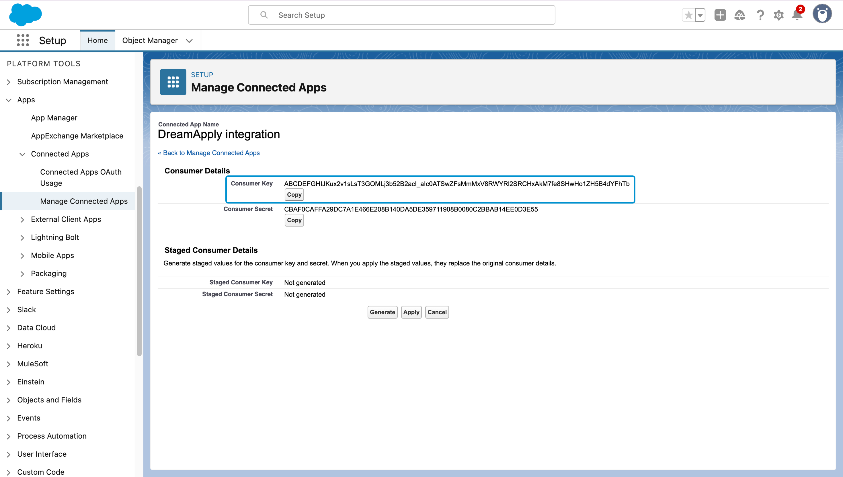Viewport: 843px width, 477px height.
Task: Open the Global Actions plus icon
Action: 720,15
